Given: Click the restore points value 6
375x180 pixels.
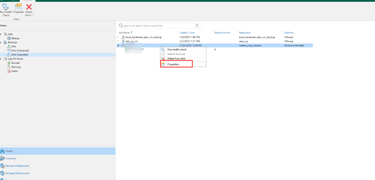Looking at the screenshot, I should tap(215, 50).
